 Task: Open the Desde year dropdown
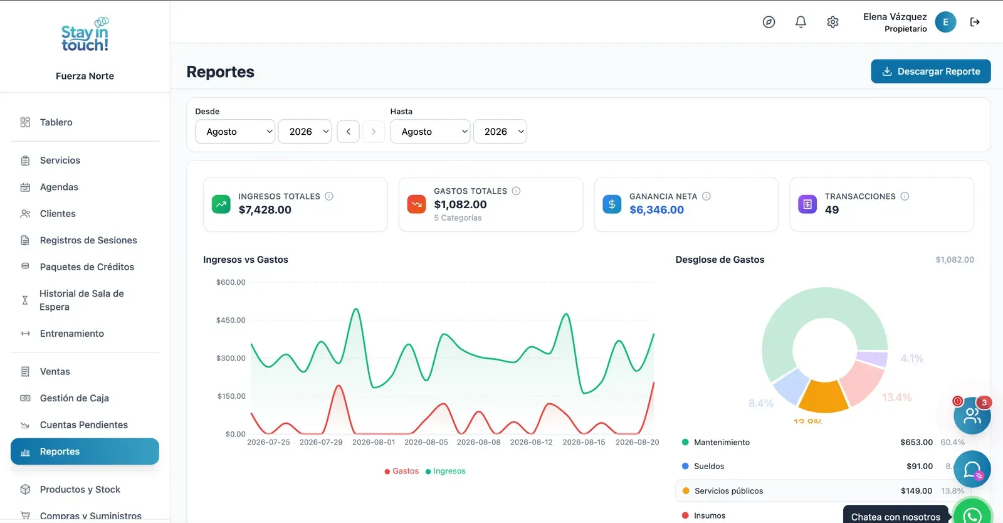305,132
